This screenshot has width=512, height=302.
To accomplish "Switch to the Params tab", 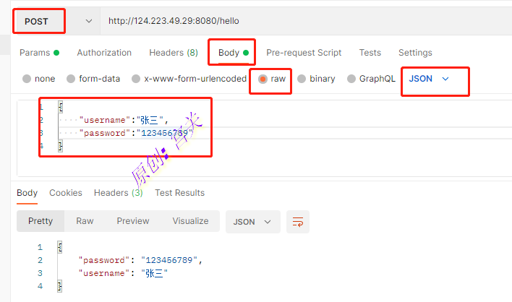I will tap(39, 53).
